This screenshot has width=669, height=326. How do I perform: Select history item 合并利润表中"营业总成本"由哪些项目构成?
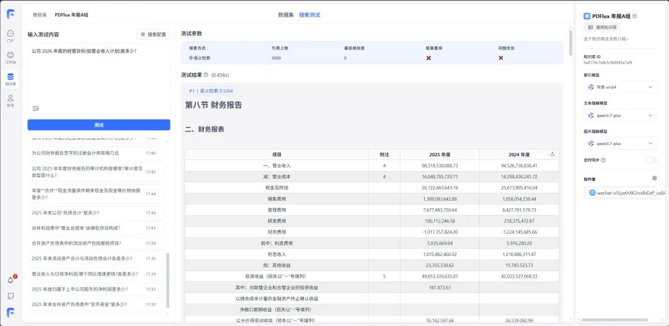click(96, 228)
